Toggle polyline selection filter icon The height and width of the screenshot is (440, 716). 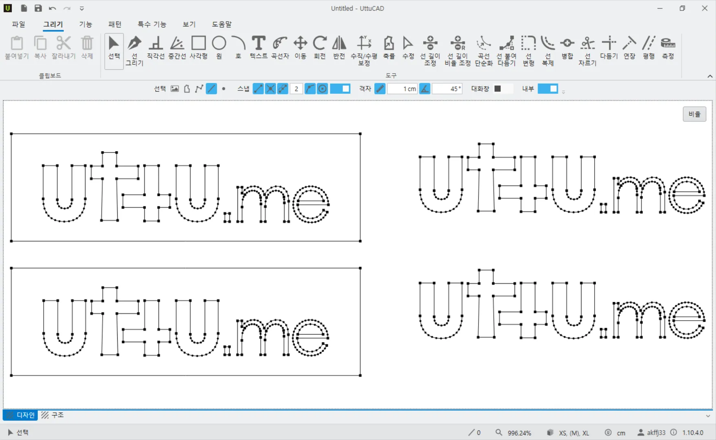199,88
